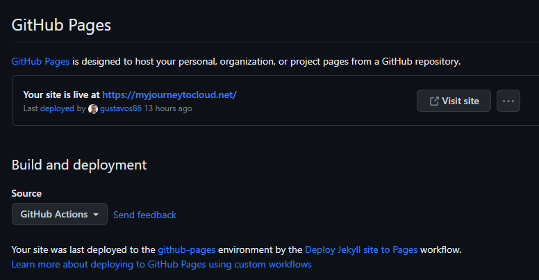Click the Source label above the dropdown
539x280 pixels.
pyautogui.click(x=26, y=193)
